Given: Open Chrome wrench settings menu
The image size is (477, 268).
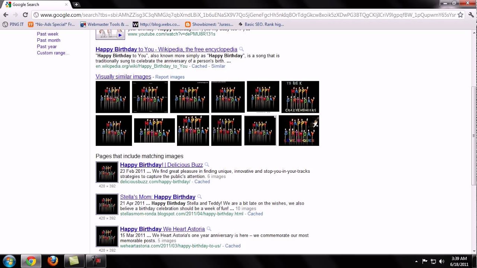Looking at the screenshot, I should (471, 15).
